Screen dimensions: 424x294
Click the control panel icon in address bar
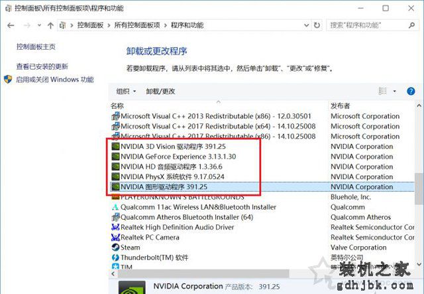coord(62,25)
